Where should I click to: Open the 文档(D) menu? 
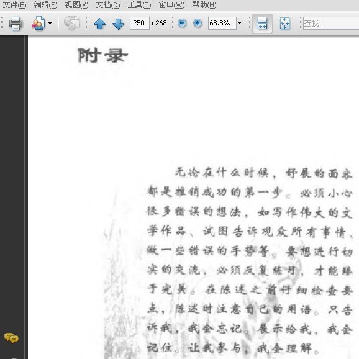tap(108, 5)
